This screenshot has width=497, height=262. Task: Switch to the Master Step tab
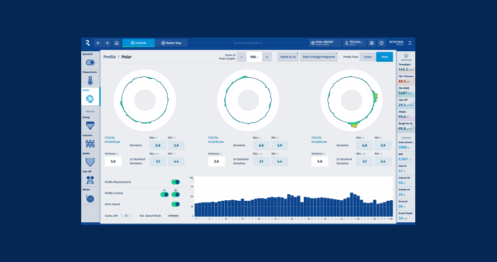(171, 43)
